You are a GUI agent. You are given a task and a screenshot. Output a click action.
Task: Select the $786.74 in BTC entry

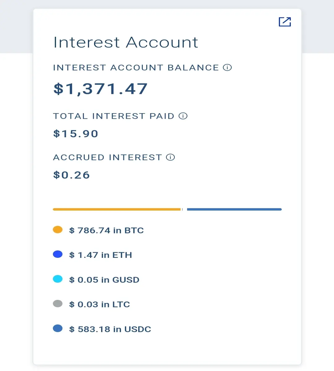(x=106, y=230)
